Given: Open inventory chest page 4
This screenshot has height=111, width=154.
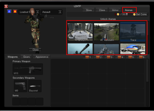Looking at the screenshot, I should click(x=120, y=57).
